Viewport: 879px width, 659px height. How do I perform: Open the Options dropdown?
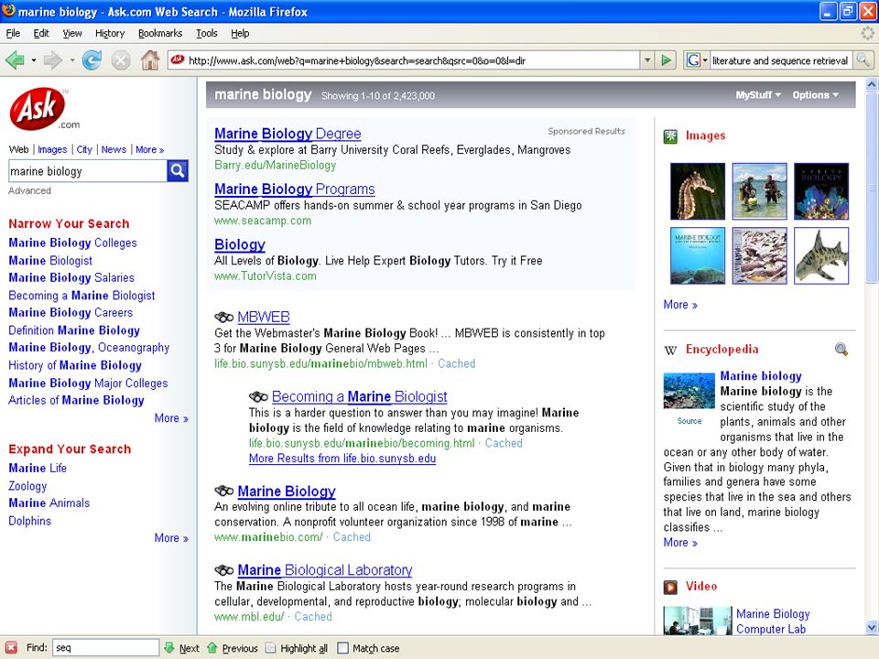815,95
